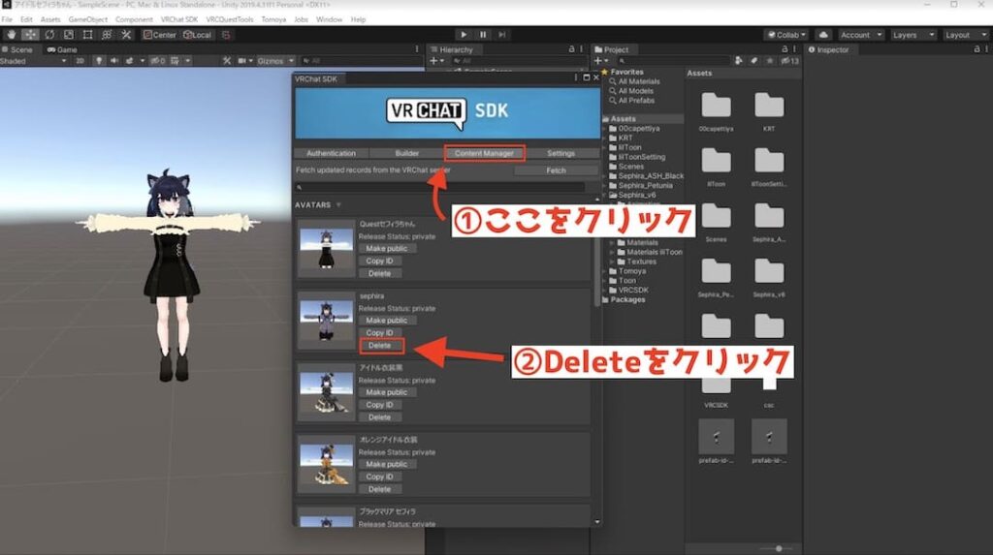
Task: Open the Window menu
Action: [329, 19]
